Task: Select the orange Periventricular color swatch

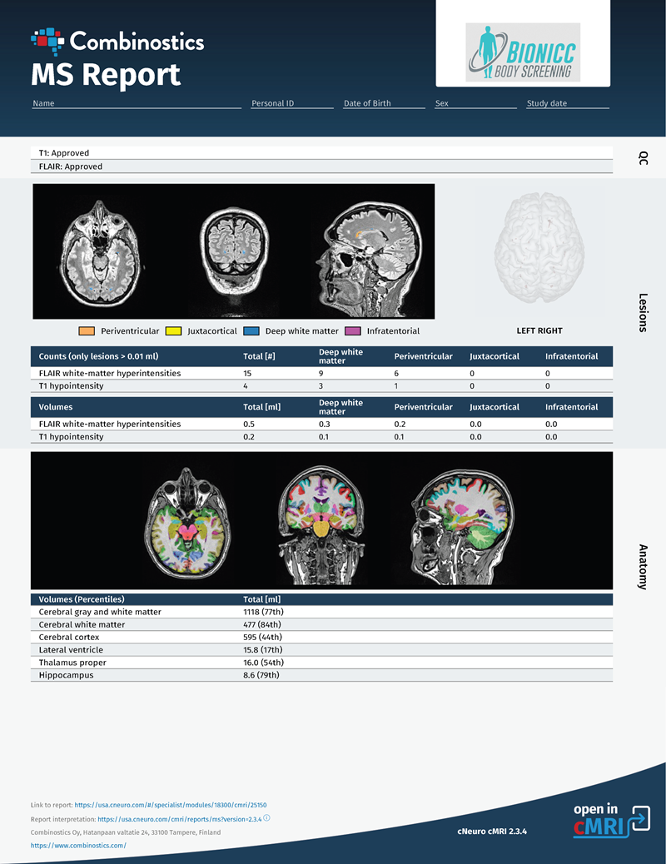Action: click(x=85, y=330)
